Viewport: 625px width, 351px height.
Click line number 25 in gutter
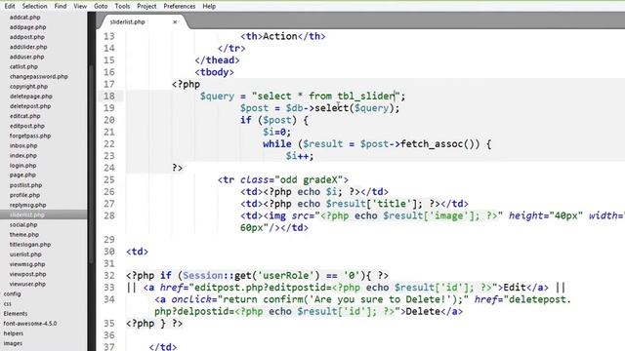109,179
